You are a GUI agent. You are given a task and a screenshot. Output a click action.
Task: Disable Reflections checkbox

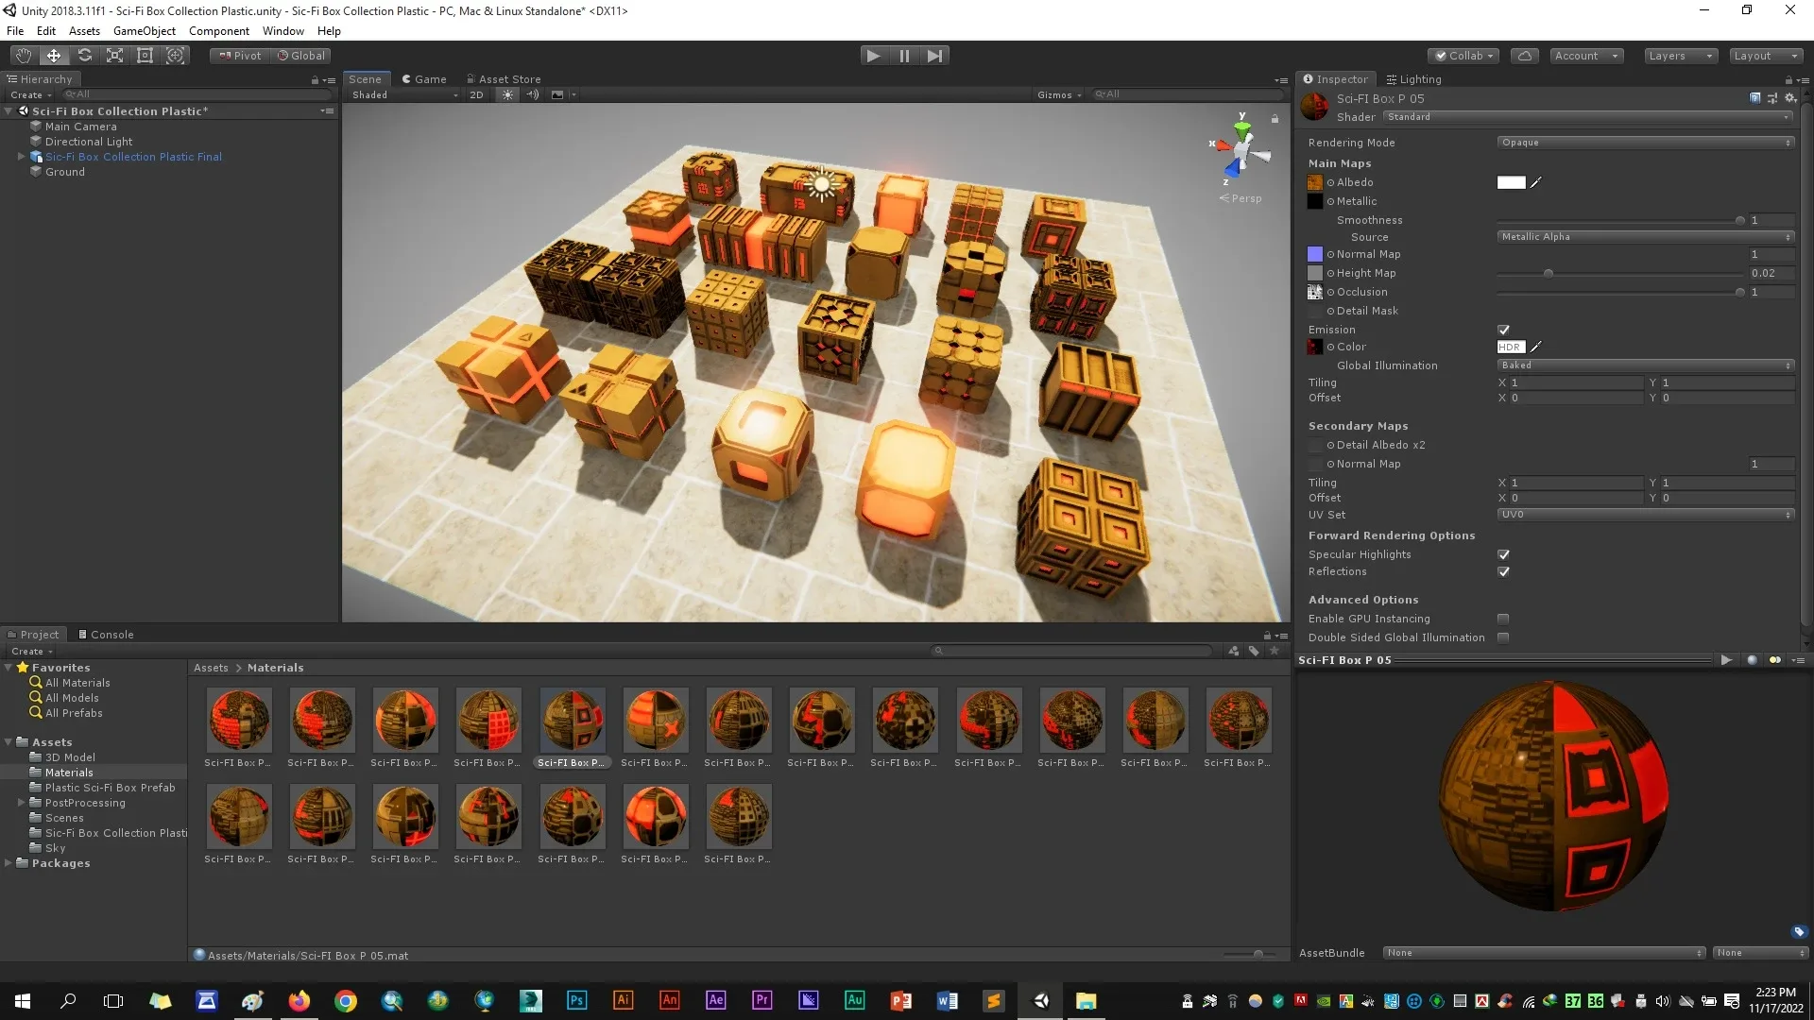click(x=1503, y=571)
